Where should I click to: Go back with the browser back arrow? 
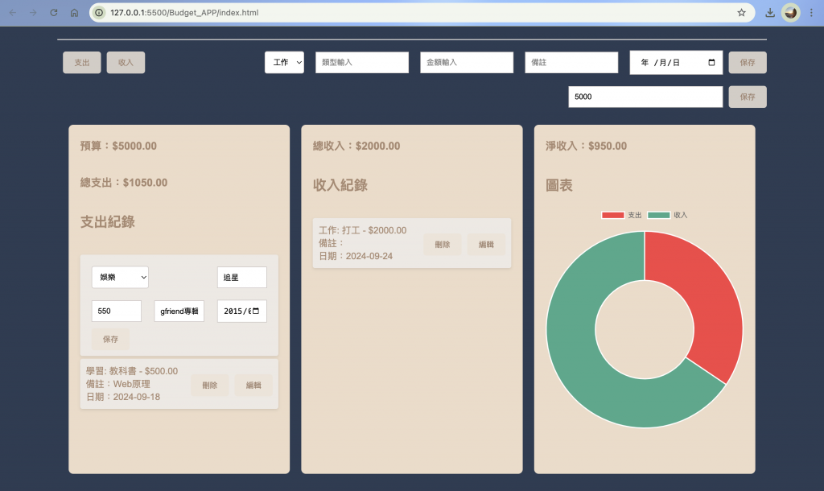click(x=13, y=13)
